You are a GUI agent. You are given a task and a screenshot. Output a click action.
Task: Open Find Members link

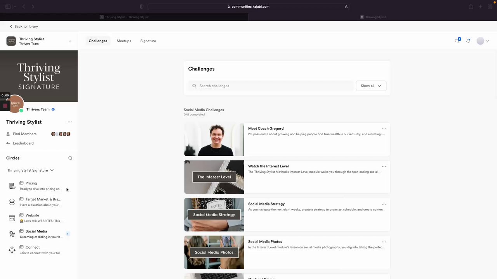[24, 134]
